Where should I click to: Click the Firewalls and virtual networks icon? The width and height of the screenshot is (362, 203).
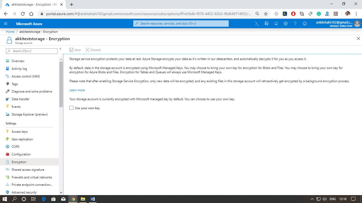(8, 177)
